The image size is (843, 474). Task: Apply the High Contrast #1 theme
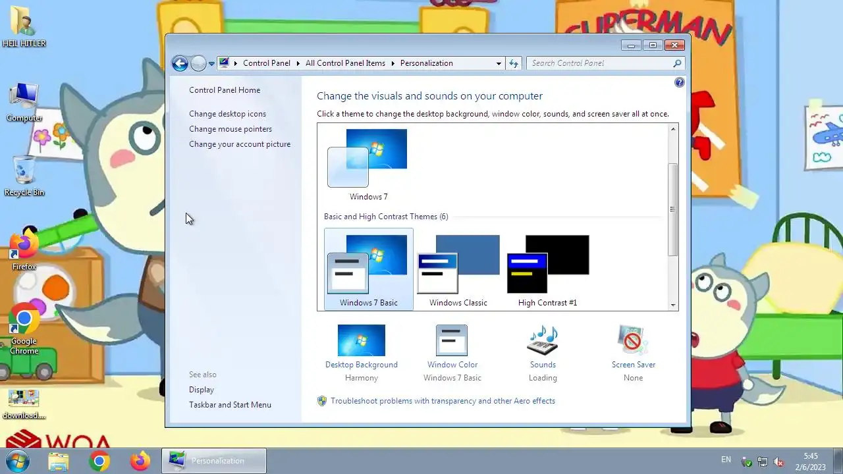point(547,271)
